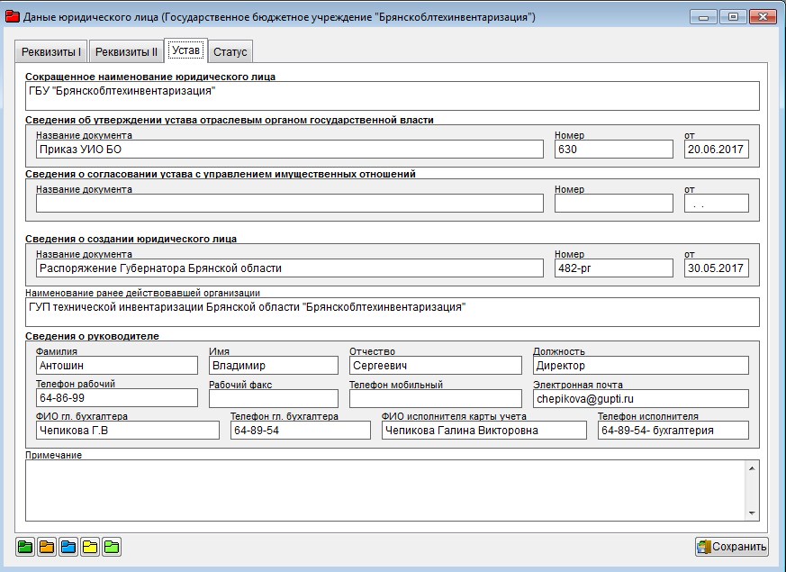786x572 pixels.
Task: Click the ФИО гл. бухгалтера field
Action: click(127, 431)
